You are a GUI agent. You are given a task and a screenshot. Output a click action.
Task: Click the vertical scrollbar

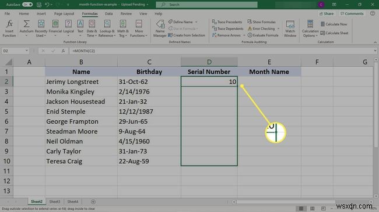376,105
